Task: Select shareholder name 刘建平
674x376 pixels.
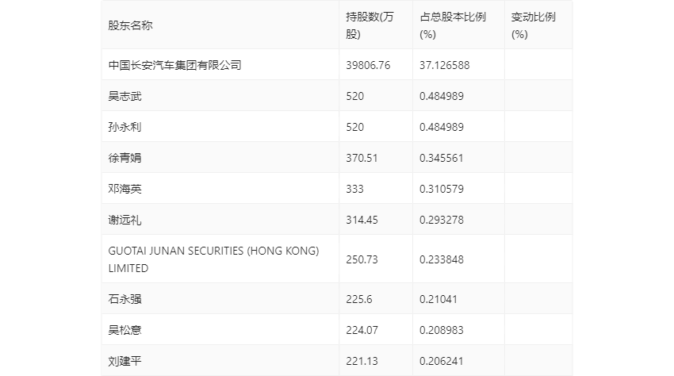Action: (x=124, y=361)
